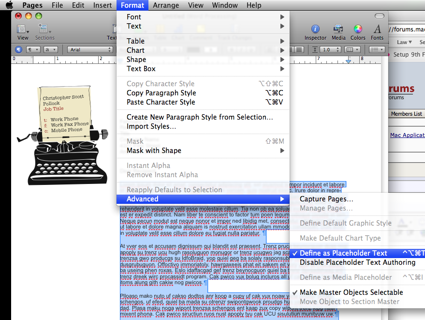The width and height of the screenshot is (425, 320).
Task: Choose Copy Paragraph Style
Action: coord(203,93)
